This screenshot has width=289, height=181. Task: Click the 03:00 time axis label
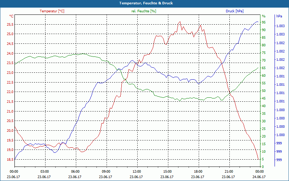[44, 171]
